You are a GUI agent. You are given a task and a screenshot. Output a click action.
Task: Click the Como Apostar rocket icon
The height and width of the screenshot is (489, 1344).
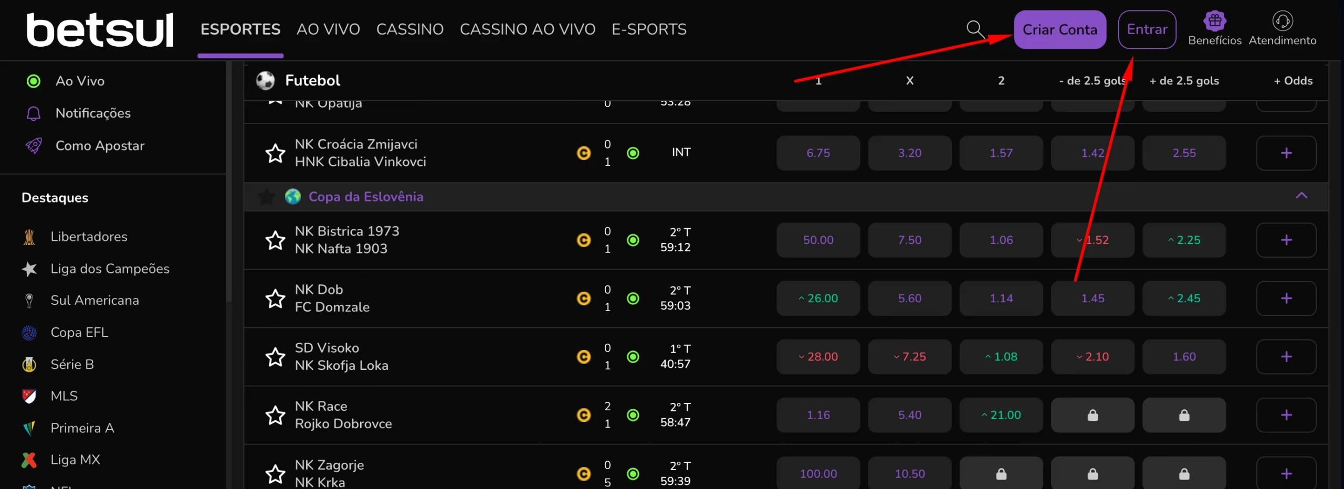(x=34, y=145)
